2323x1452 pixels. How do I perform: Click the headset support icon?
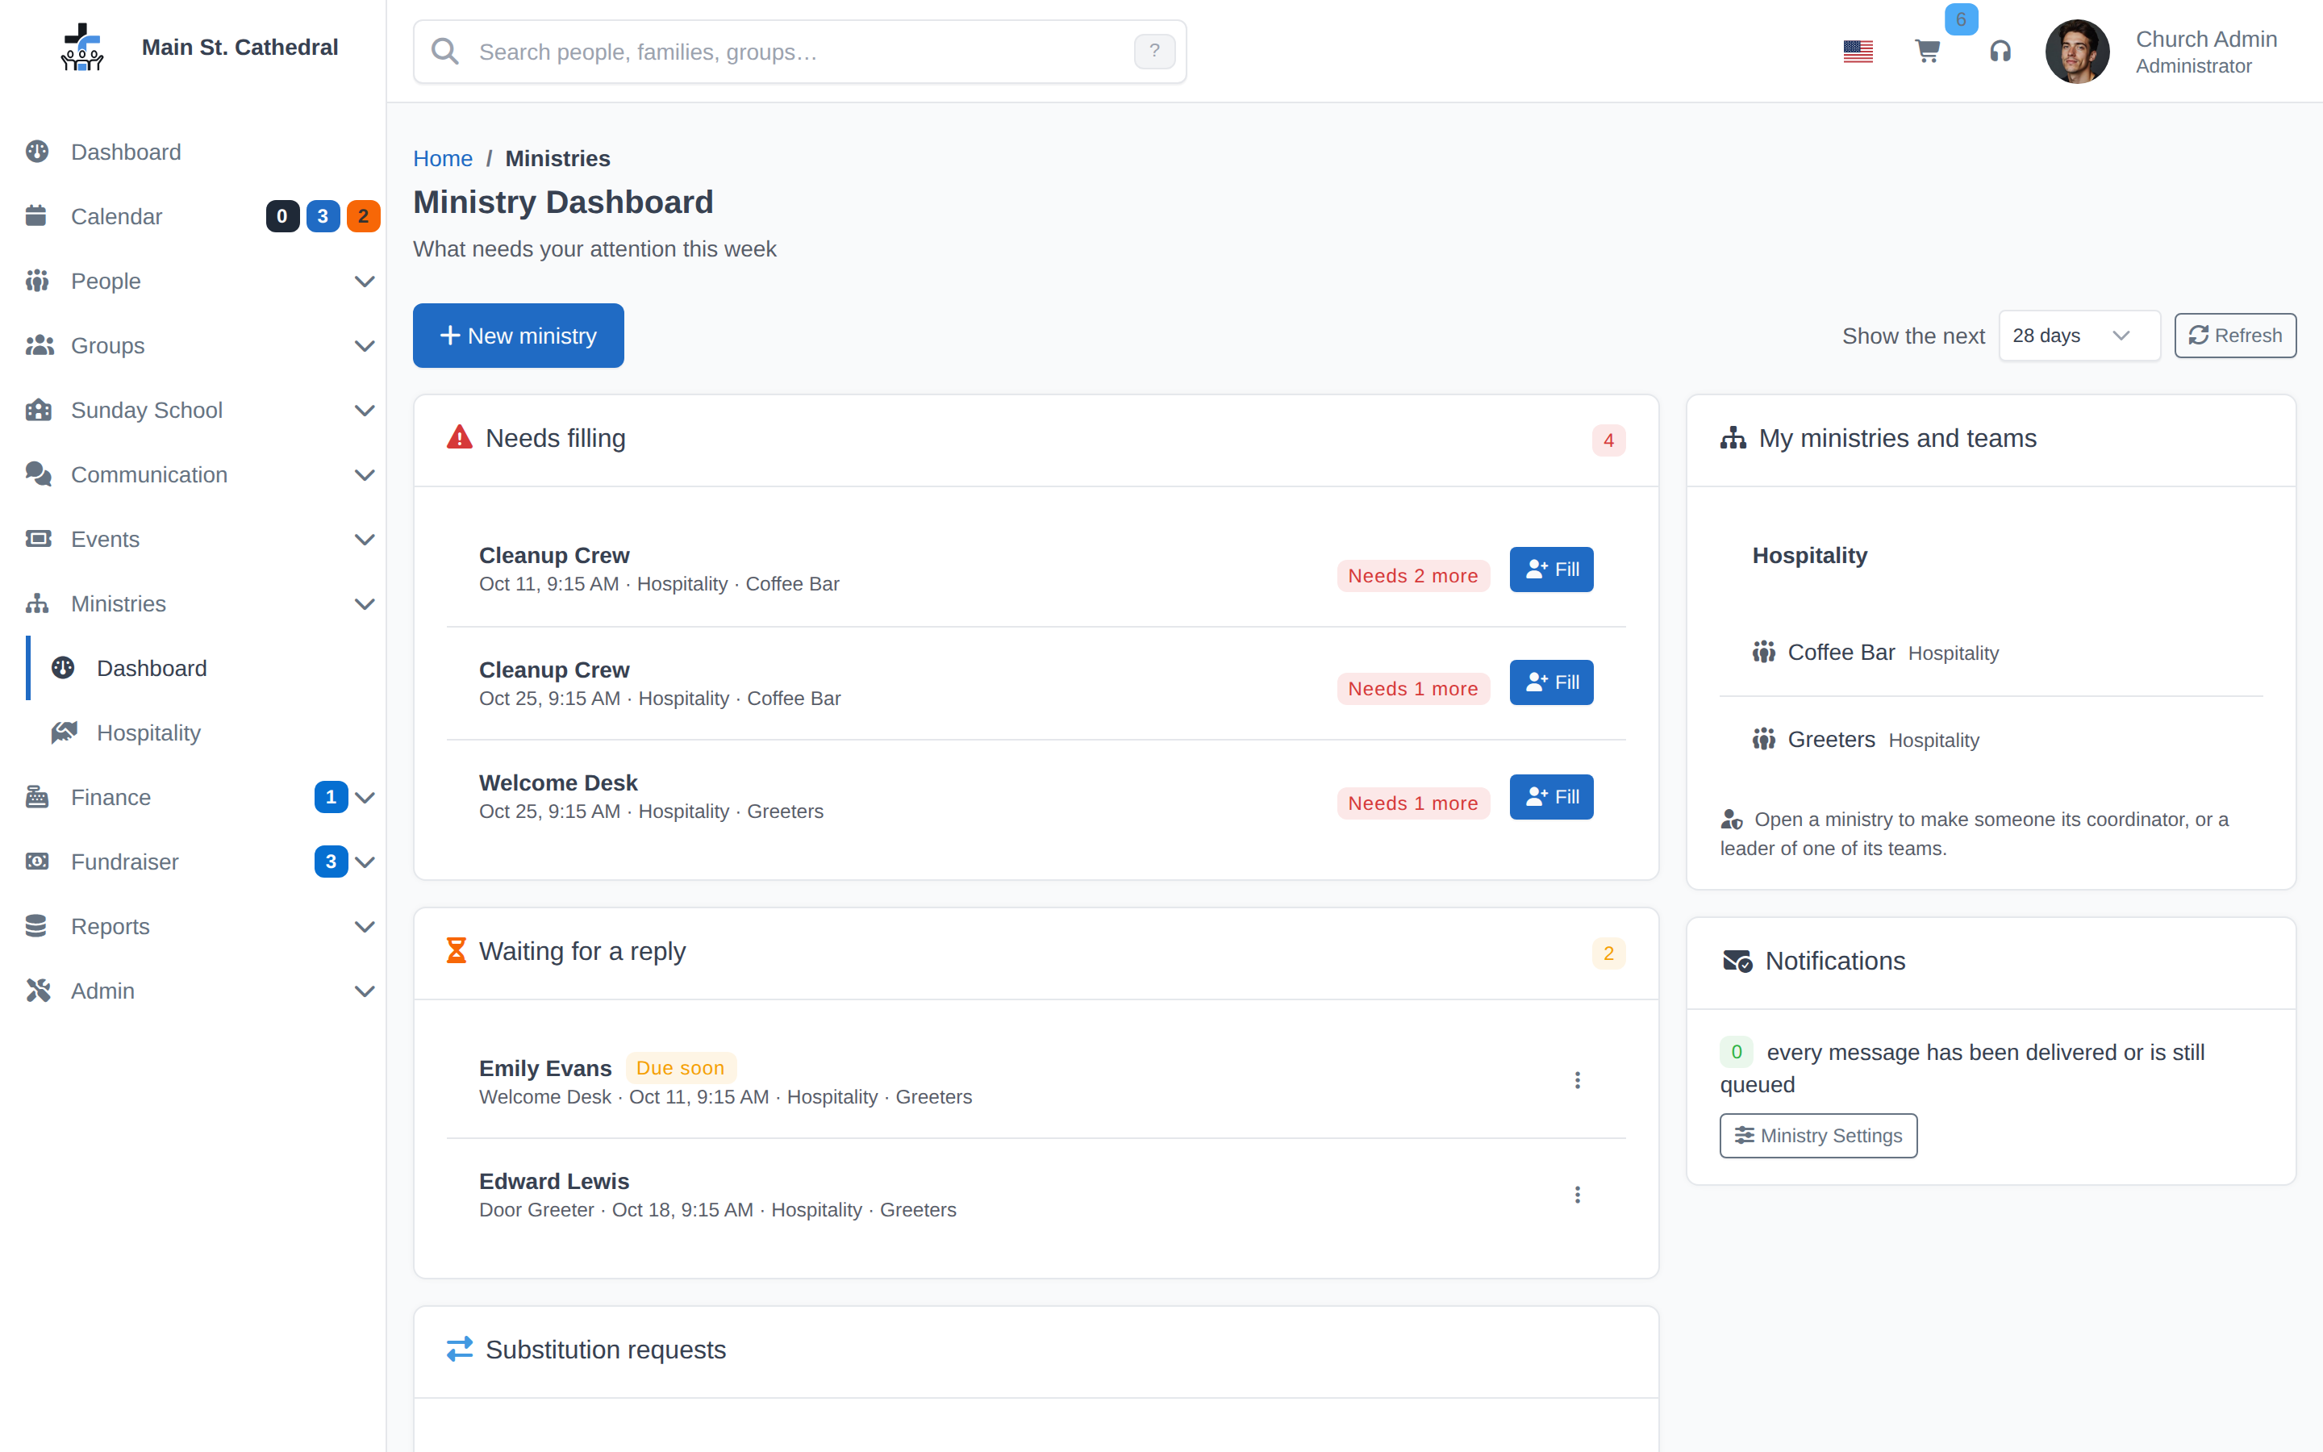2000,51
